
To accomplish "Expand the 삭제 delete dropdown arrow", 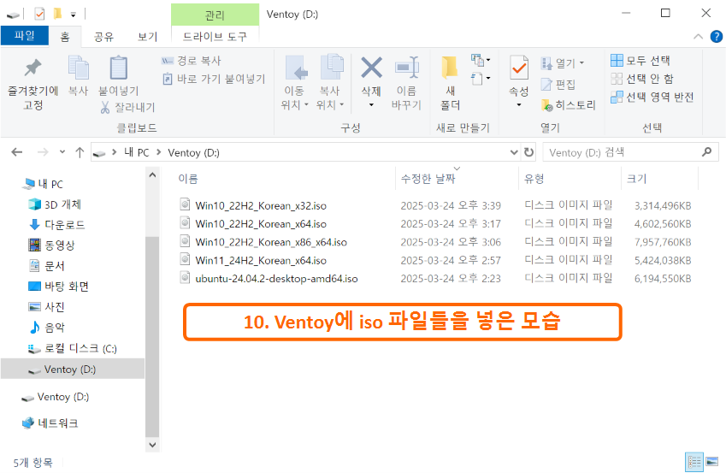I will point(371,105).
